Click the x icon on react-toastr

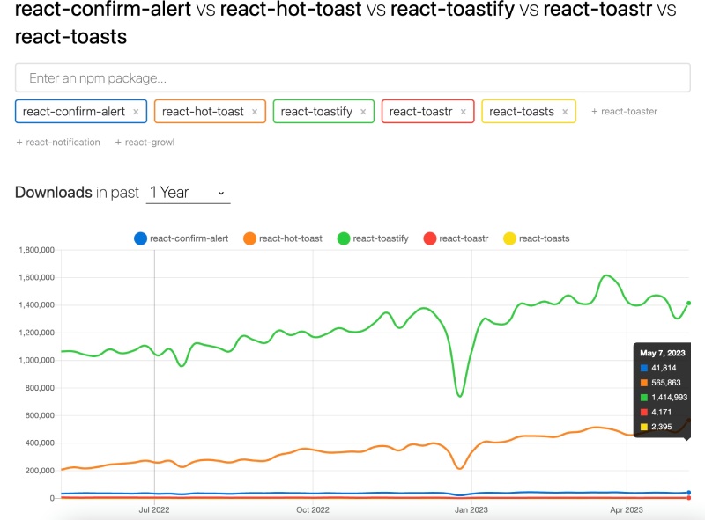[464, 111]
